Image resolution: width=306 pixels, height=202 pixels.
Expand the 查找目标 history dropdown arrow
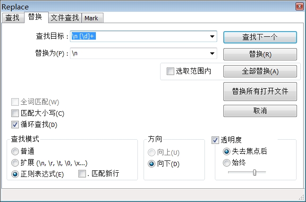[x=212, y=36]
